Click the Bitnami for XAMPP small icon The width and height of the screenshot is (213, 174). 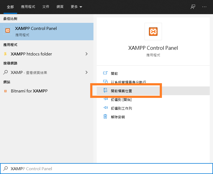click(5, 91)
